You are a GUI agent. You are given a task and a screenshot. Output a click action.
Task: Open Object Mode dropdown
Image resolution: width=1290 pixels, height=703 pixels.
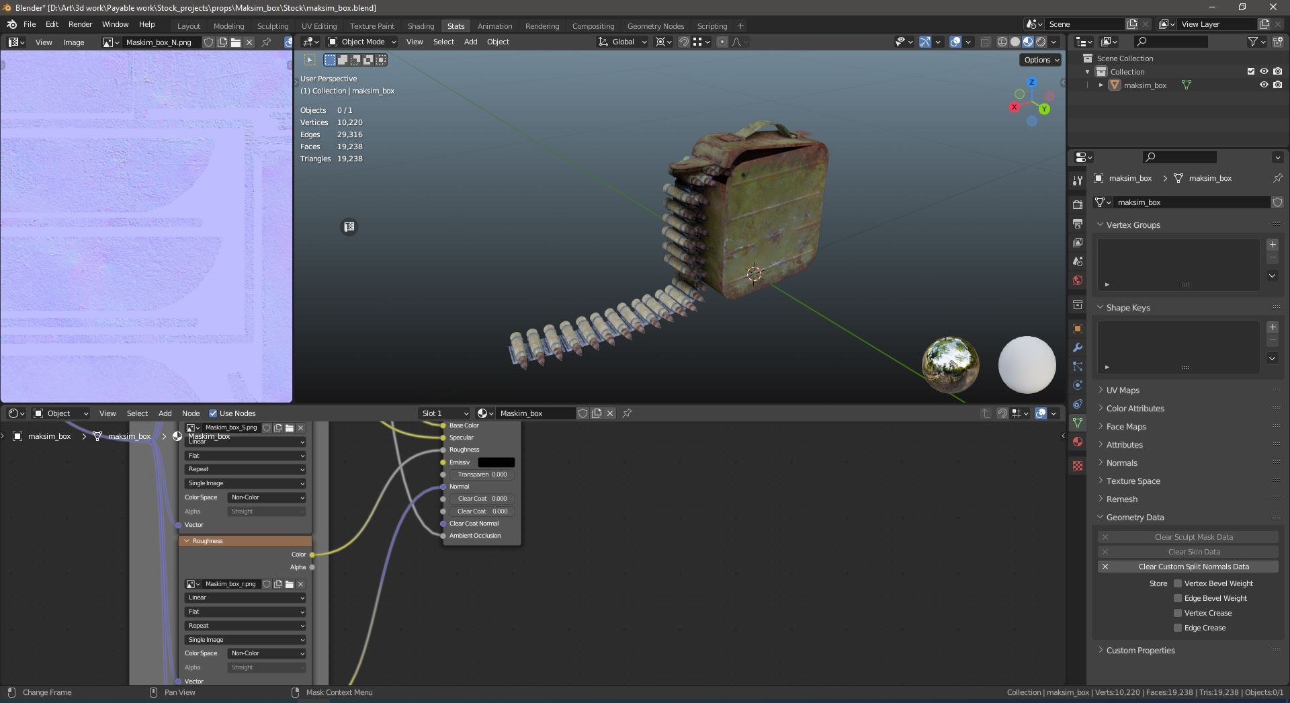tap(361, 42)
